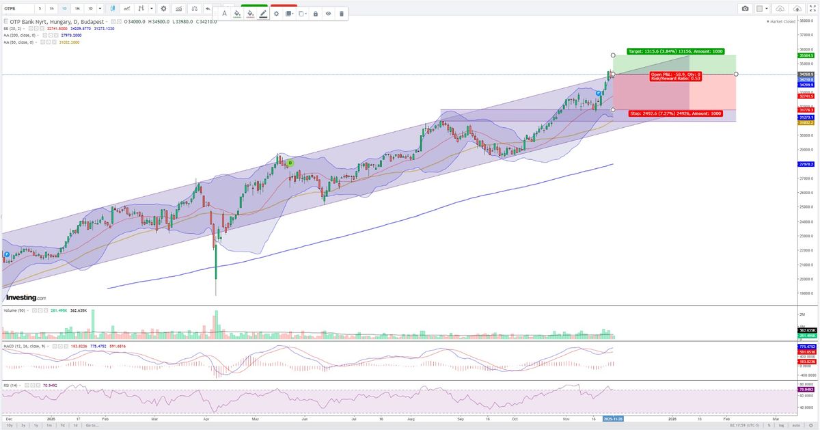Click the Go to... link

tap(92, 425)
